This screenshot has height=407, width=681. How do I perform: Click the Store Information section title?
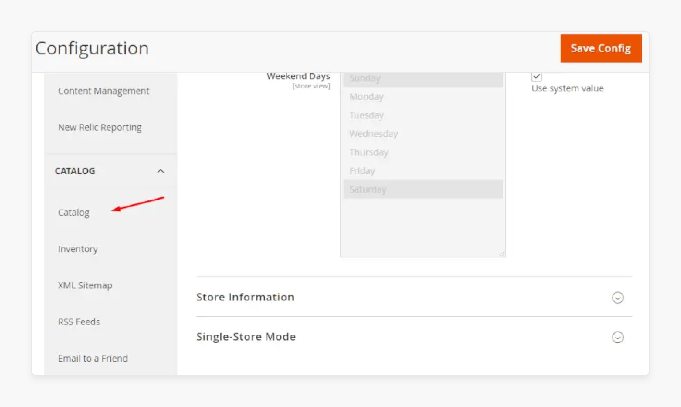point(245,297)
